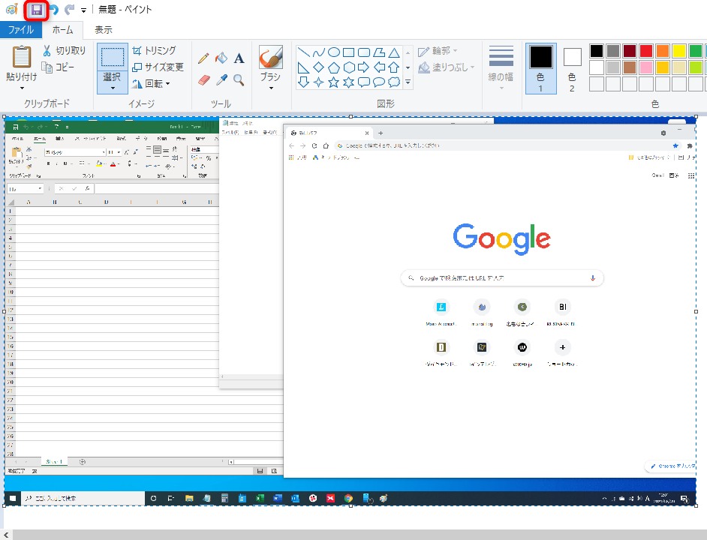Select the Fill bucket tool
The height and width of the screenshot is (540, 707).
point(221,58)
